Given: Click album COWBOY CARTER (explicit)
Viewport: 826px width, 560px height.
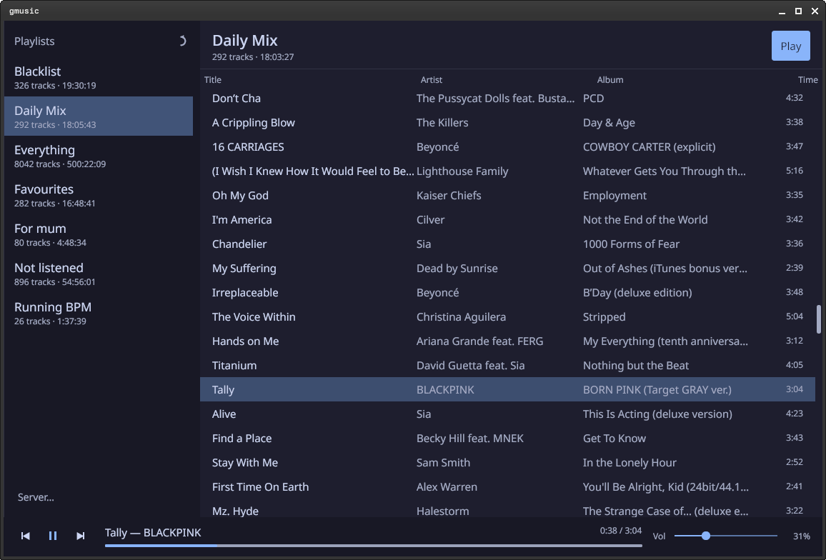Looking at the screenshot, I should pos(649,147).
